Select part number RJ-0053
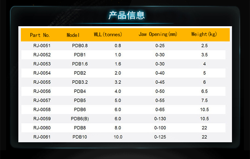Image resolution: width=250 pixels, height=159 pixels. click(x=42, y=64)
